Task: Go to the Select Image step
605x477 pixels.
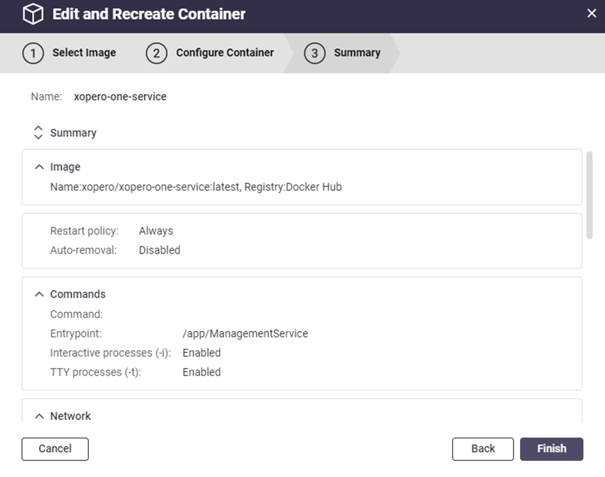Action: click(84, 53)
